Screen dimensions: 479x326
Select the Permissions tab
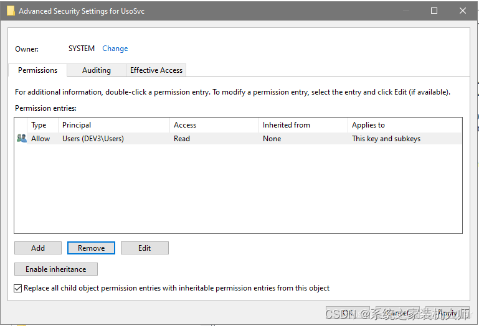pos(38,70)
